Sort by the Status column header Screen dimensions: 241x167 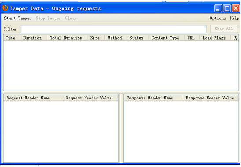click(x=137, y=38)
